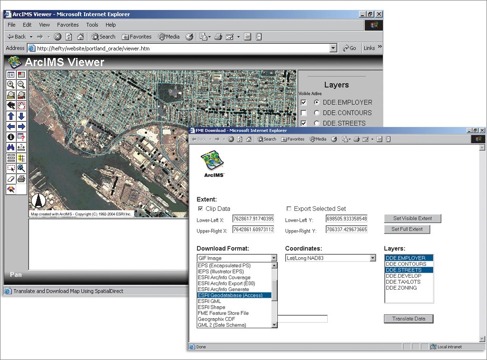Click the Zoom to Full Extent tool
Viewport: 487px width, 360px height.
click(11, 95)
